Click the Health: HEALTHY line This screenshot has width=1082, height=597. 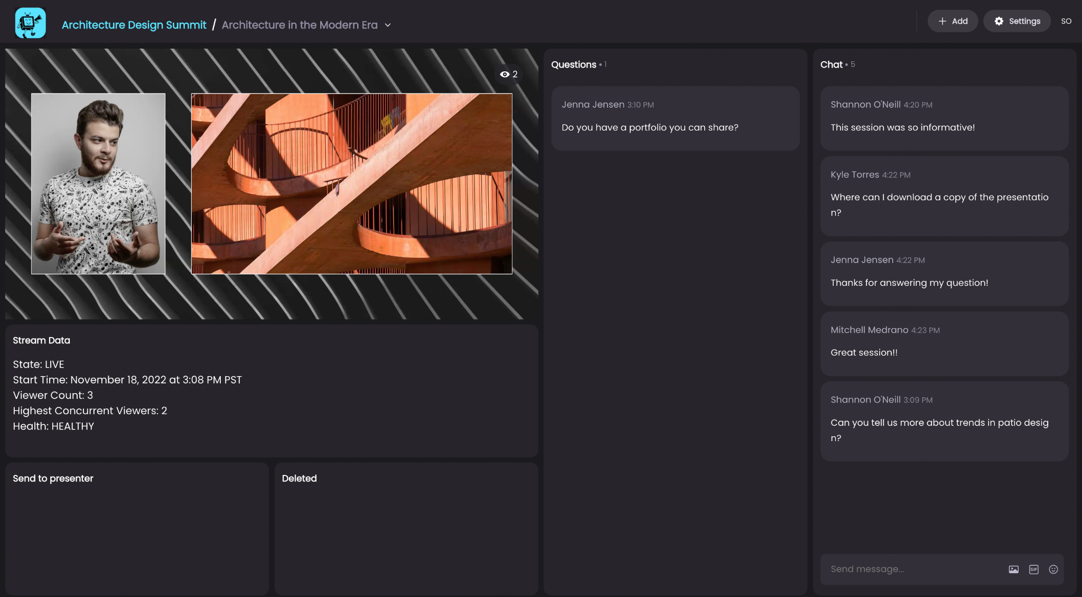tap(53, 426)
